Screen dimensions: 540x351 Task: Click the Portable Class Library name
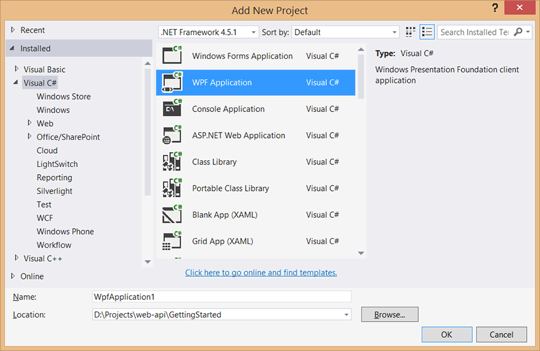pyautogui.click(x=230, y=188)
